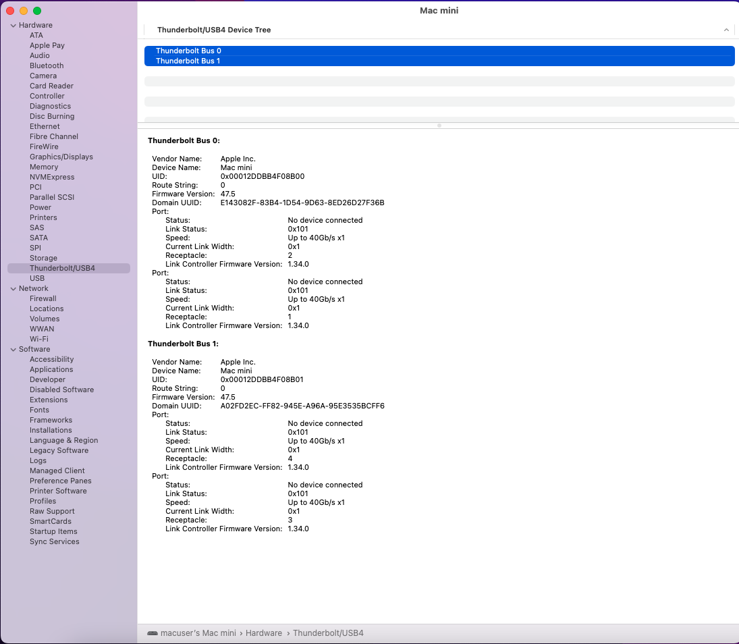Select Raw Support item
This screenshot has height=644, width=739.
[52, 512]
